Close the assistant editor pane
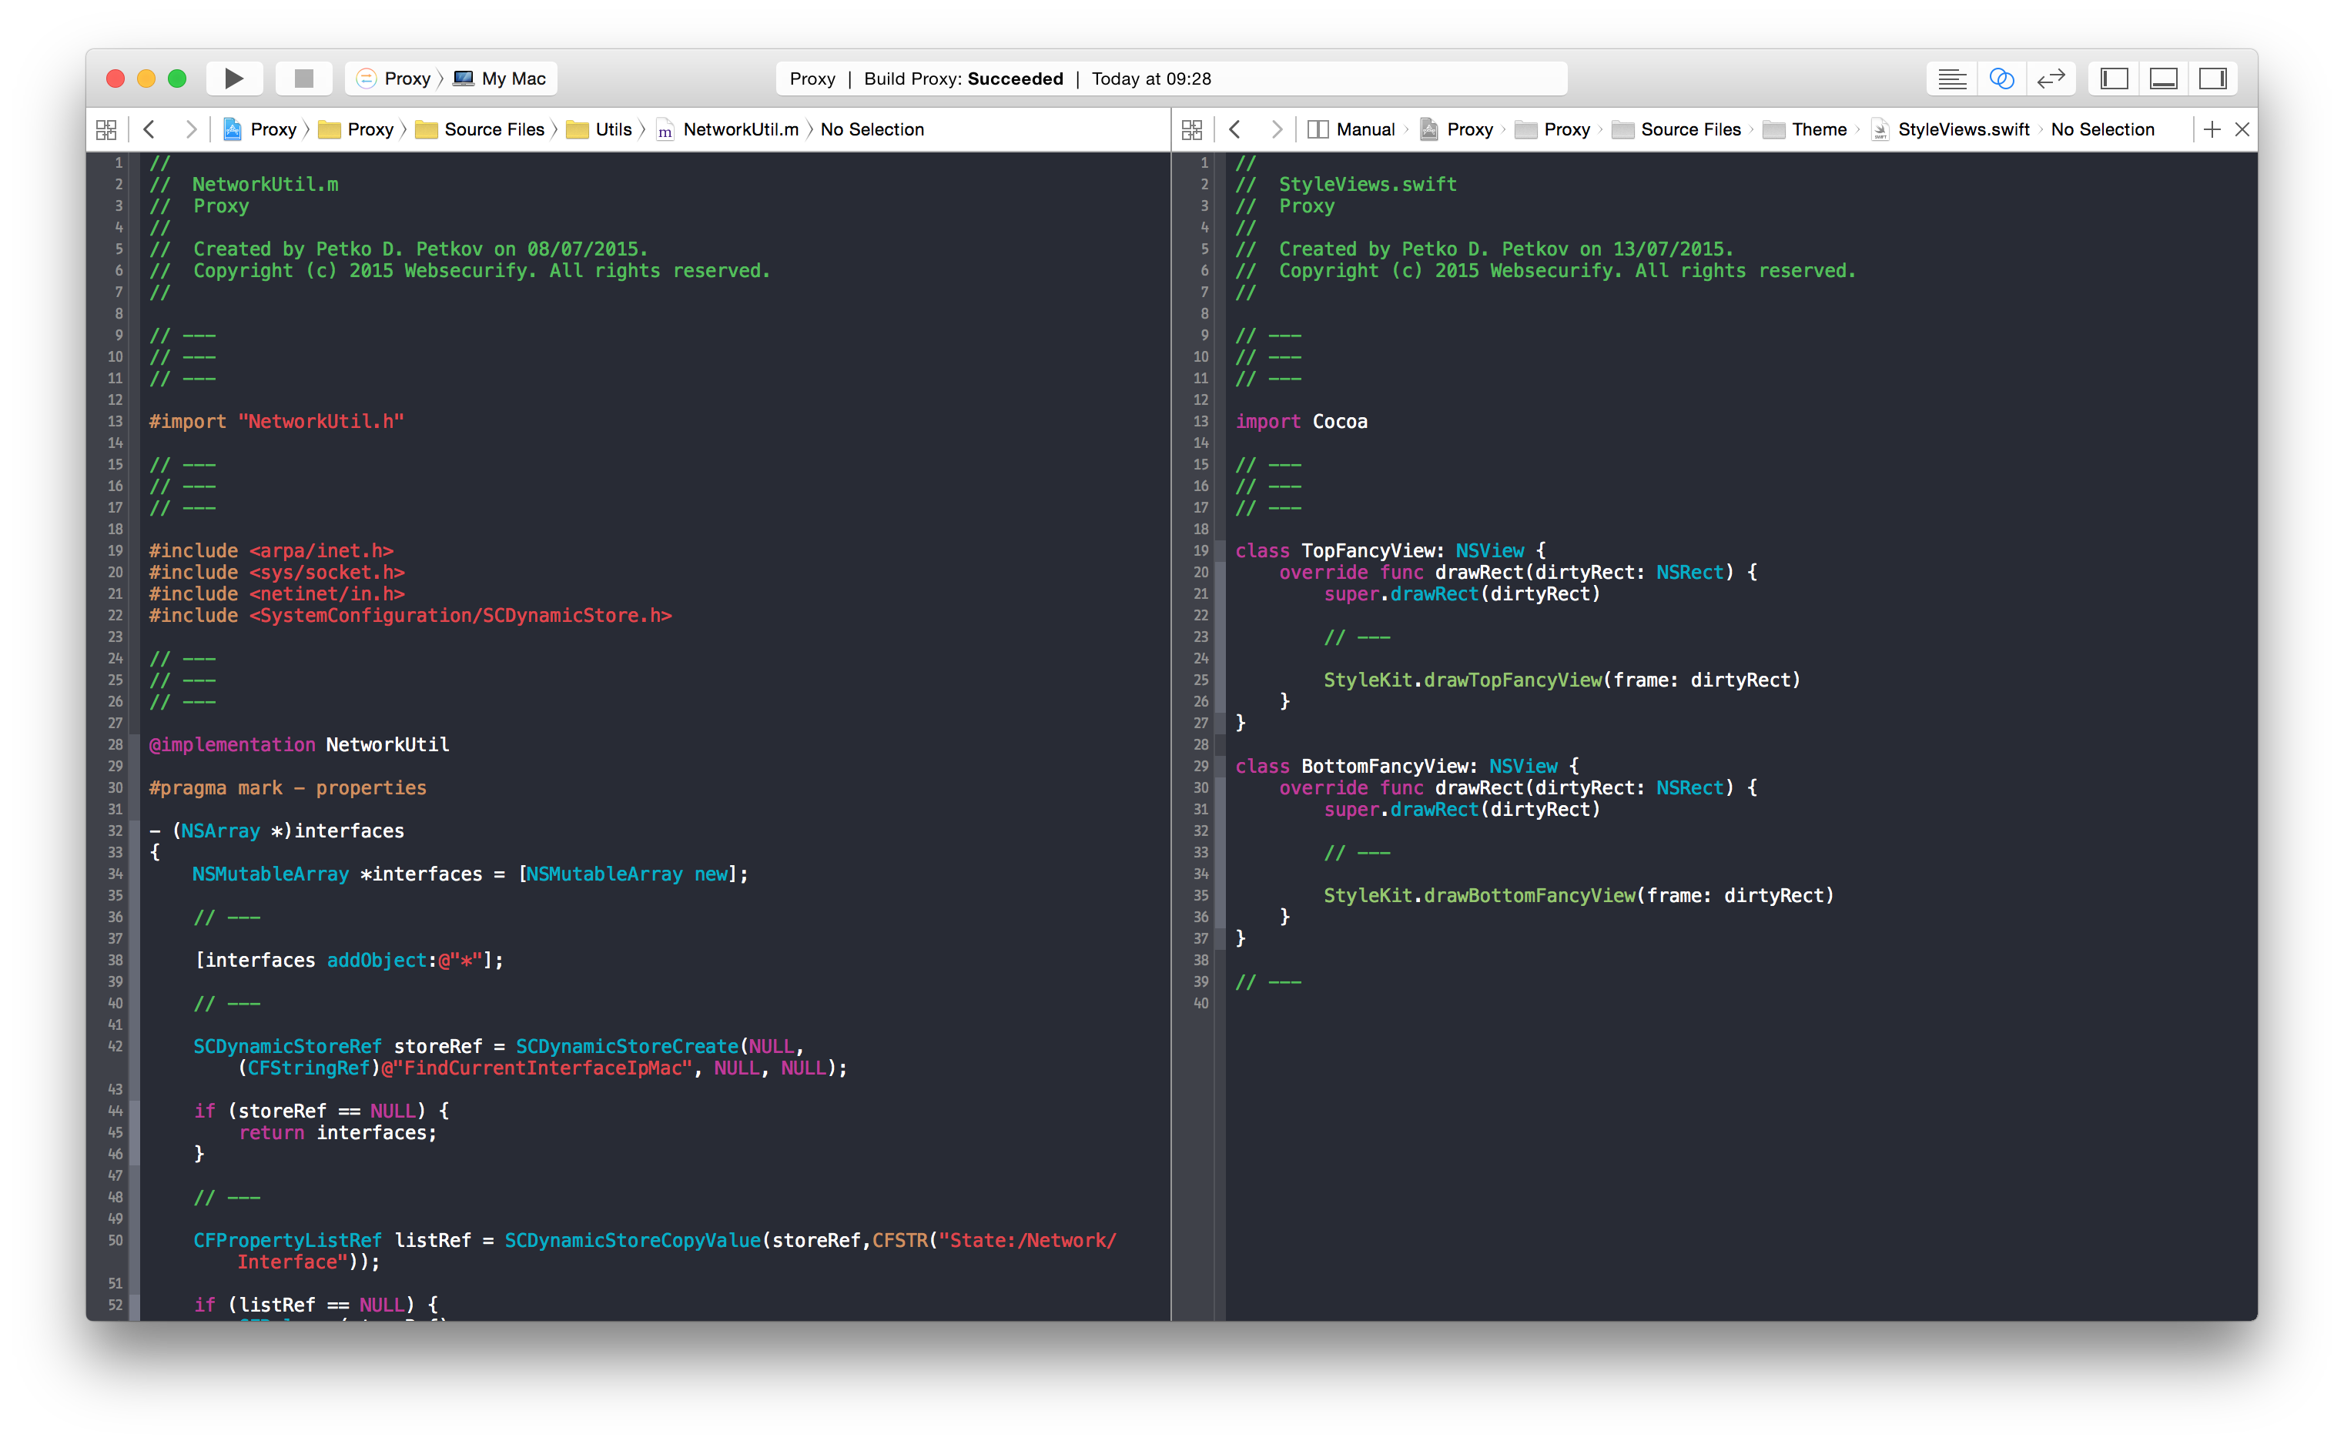Viewport: 2344px width, 1444px height. [2243, 129]
